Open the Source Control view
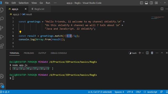Viewport: 168px width, 94px height. [x=2, y=28]
